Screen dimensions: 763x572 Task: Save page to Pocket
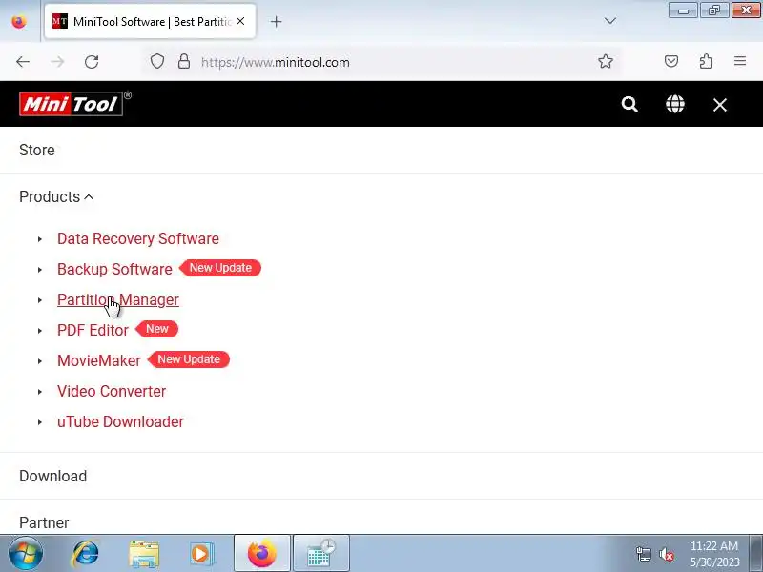click(x=671, y=61)
